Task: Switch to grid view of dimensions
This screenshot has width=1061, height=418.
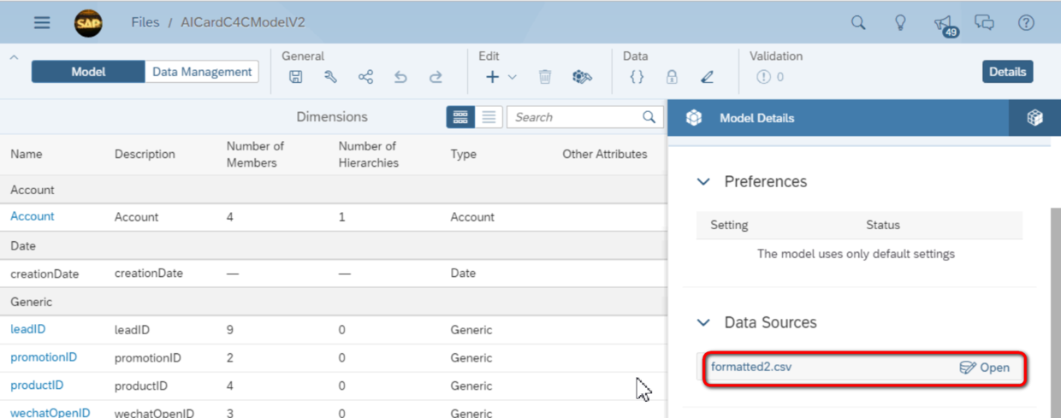Action: click(460, 117)
